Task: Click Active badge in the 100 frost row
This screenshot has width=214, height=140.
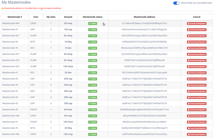Action: (93, 122)
